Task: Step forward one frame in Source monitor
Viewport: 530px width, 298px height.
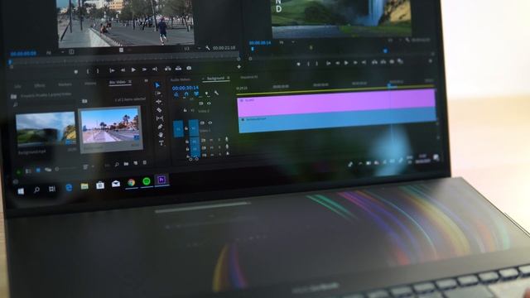Action: click(144, 70)
